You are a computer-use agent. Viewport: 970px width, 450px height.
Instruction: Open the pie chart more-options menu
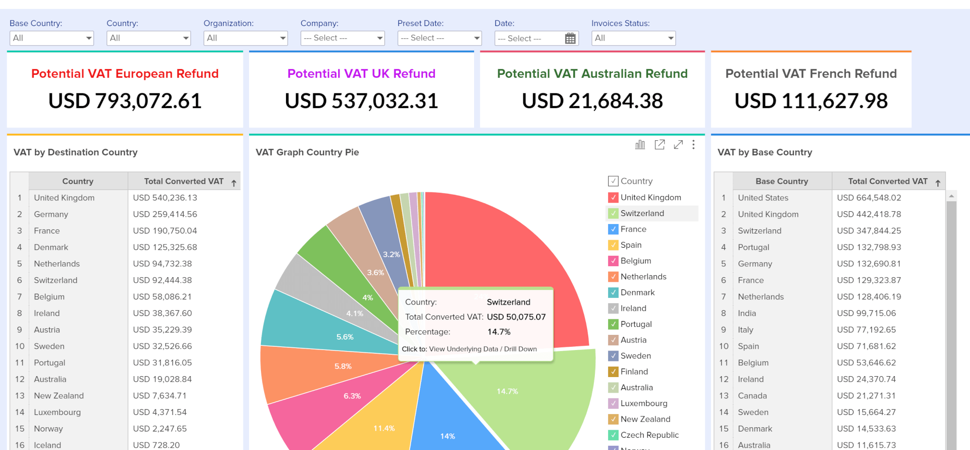(x=693, y=144)
